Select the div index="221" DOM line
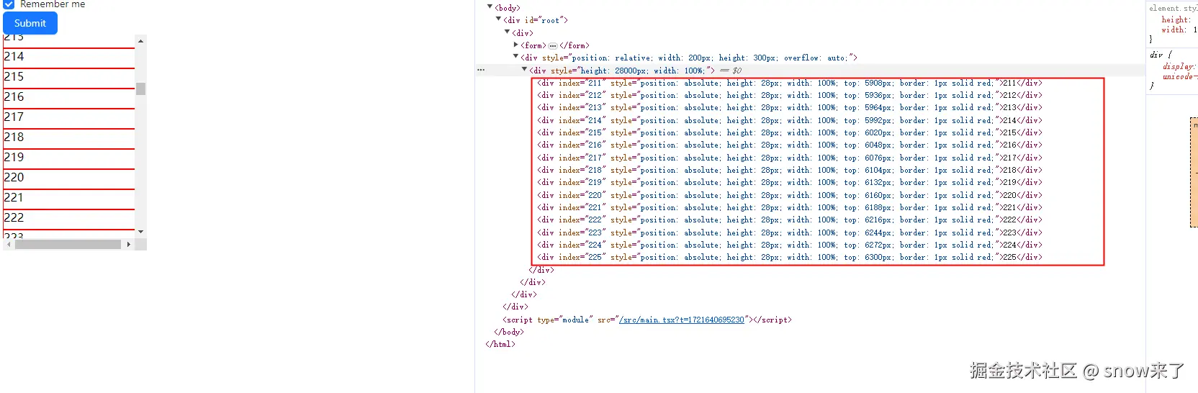Screen dimensions: 1198x393 coord(789,207)
